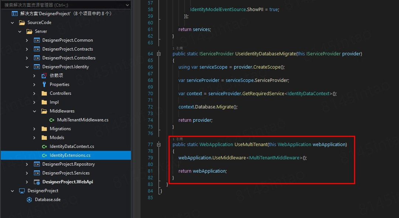Click the 1 引用 CodeLens above UseIdentityDatabaseMigrate
The image size is (399, 218).
point(178,48)
